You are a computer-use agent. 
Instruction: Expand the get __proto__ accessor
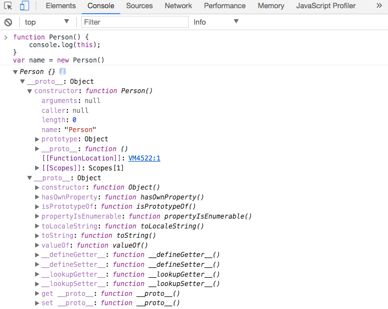point(37,294)
